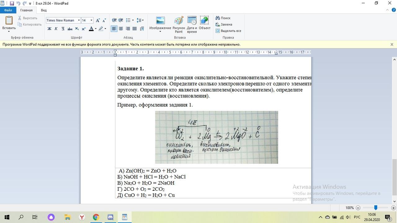This screenshot has height=223, width=397.
Task: Click Выделить все to select all
Action: 228,31
